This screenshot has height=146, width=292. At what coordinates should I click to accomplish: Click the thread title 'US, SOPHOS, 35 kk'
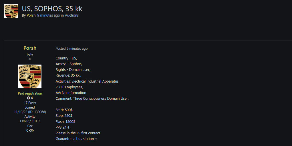52,9
